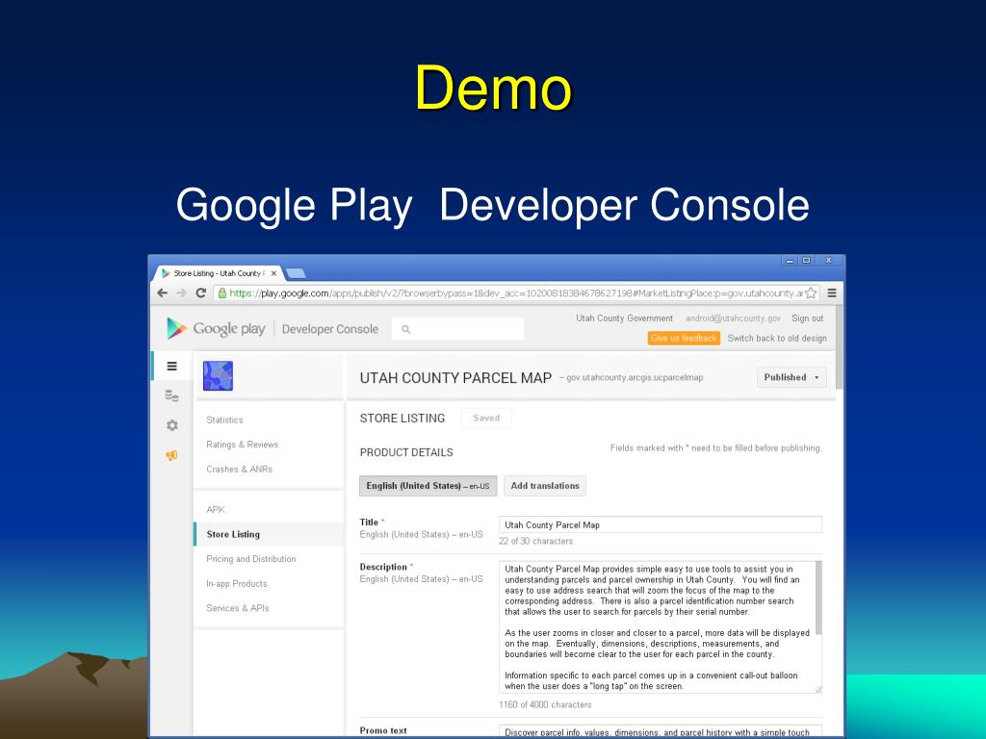The image size is (986, 739).
Task: Click inside the Description text area
Action: tap(657, 627)
